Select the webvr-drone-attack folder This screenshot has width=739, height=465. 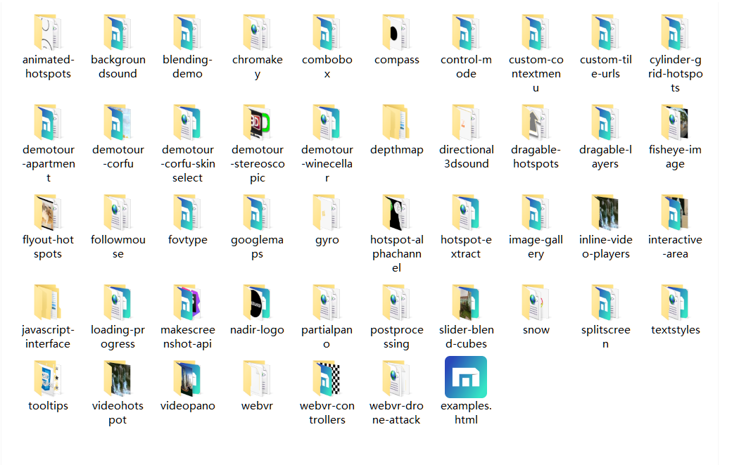tap(396, 378)
